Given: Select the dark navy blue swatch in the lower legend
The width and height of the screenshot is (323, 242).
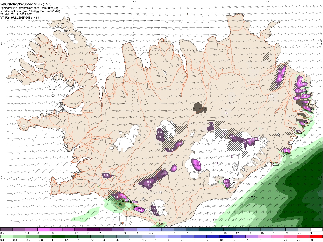Looking at the screenshot, I should (x=226, y=237).
